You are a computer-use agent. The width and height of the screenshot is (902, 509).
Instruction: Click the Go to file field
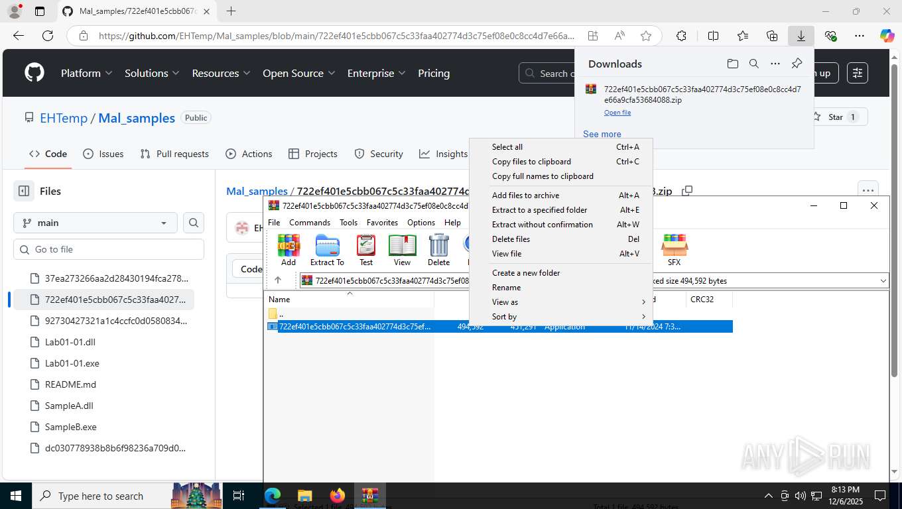tap(109, 249)
